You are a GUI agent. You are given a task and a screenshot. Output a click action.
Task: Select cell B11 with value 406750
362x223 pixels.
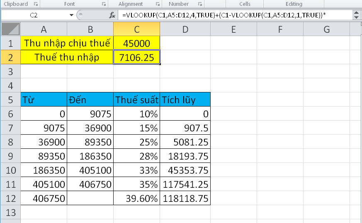[x=90, y=184]
